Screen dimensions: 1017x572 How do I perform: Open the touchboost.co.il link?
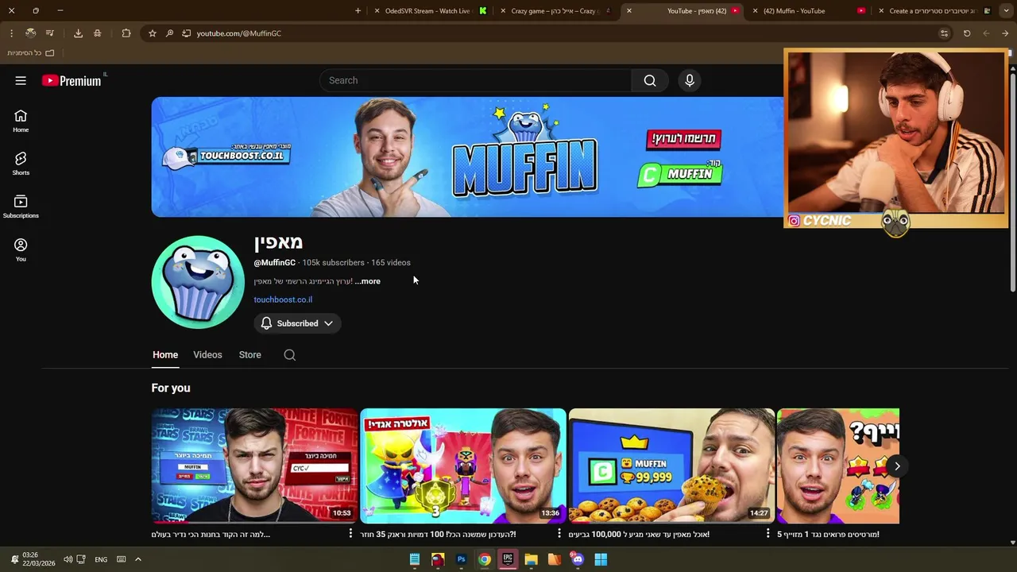283,300
